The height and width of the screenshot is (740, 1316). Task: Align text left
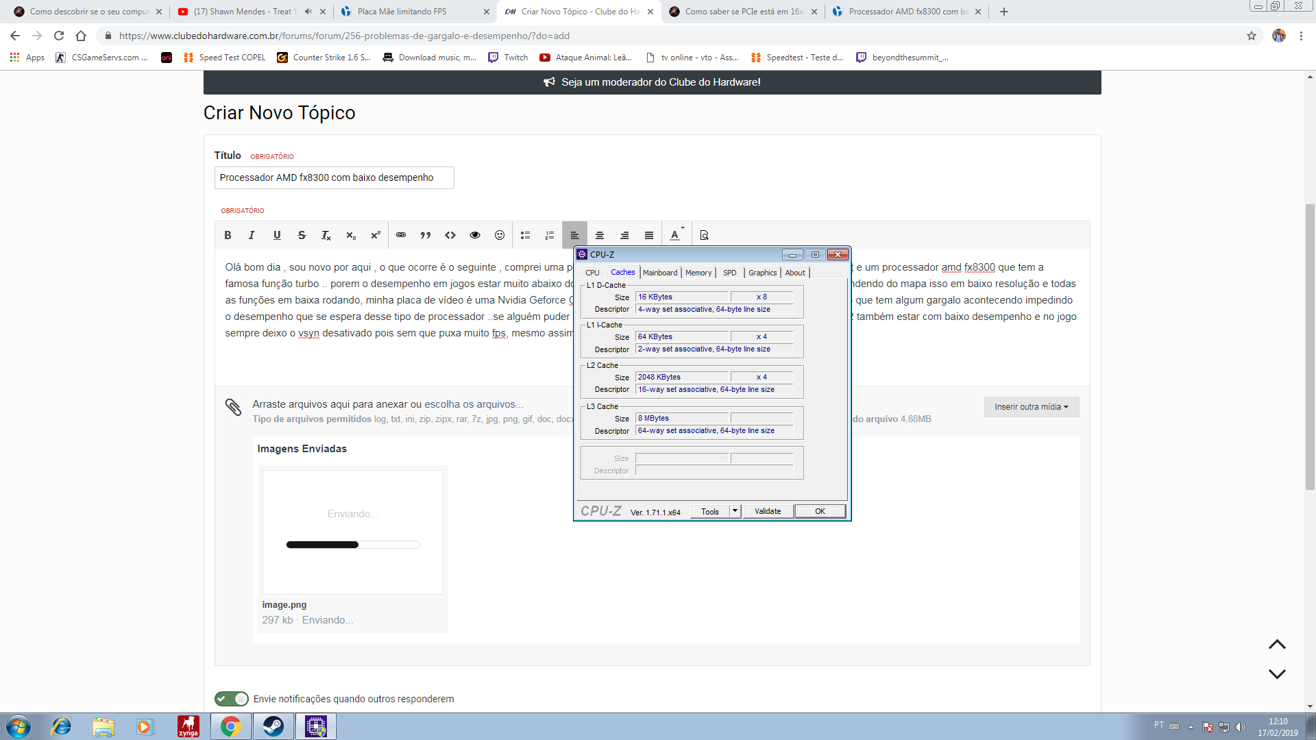[574, 235]
